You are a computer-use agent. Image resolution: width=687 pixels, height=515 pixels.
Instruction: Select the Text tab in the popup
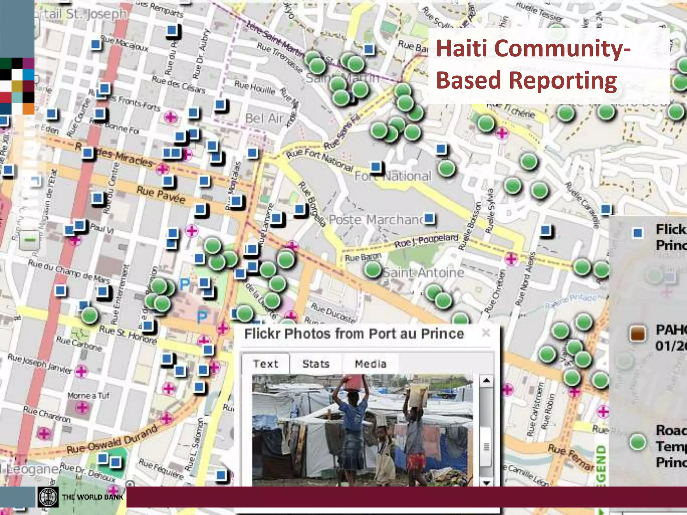(x=266, y=364)
